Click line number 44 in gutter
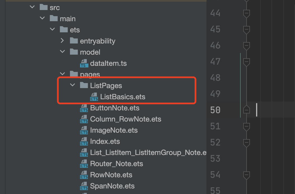Image resolution: width=295 pixels, height=194 pixels. coord(215,13)
